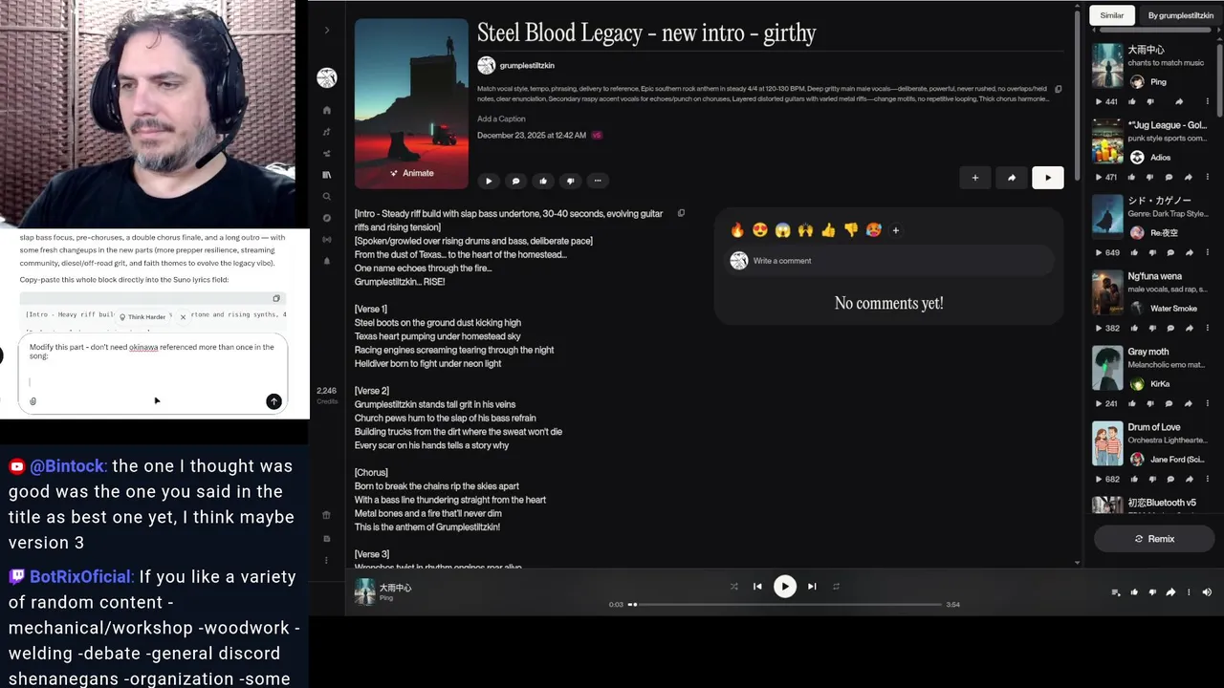Dislike the シド・カゲノー song

(1152, 252)
